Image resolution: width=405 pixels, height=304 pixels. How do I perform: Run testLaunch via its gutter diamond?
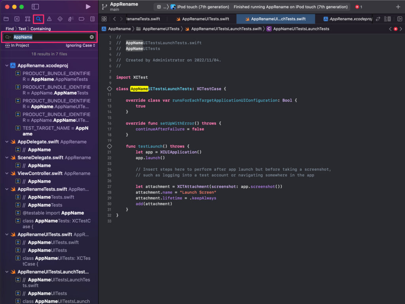(110, 146)
